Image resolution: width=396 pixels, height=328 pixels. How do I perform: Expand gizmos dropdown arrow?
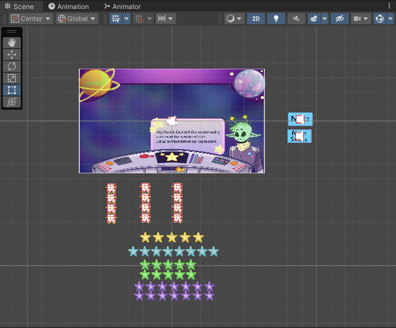390,19
